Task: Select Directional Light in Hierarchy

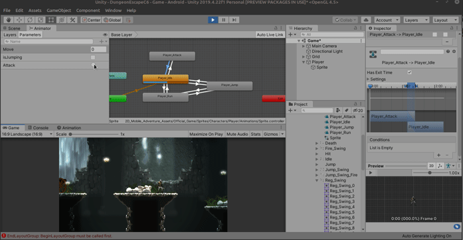Action: pyautogui.click(x=327, y=51)
